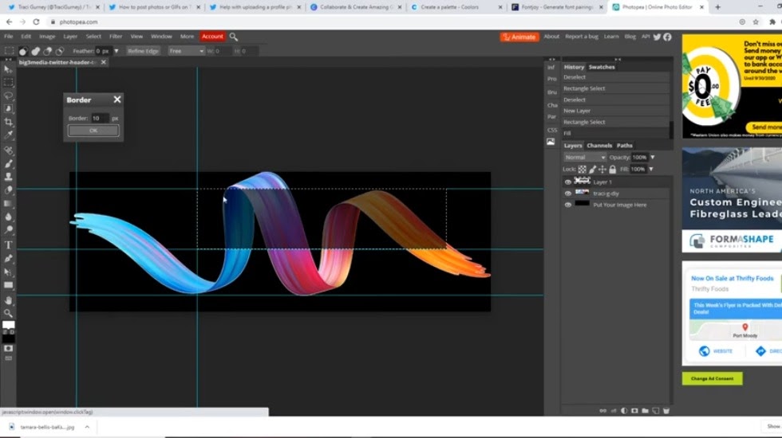
Task: Select the Rectangle shape tool
Action: point(8,285)
